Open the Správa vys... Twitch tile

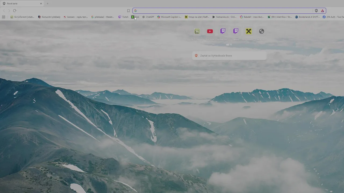click(x=223, y=34)
